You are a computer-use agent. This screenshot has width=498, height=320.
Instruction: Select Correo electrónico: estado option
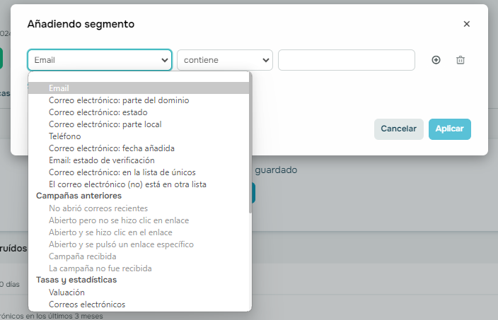pos(139,112)
